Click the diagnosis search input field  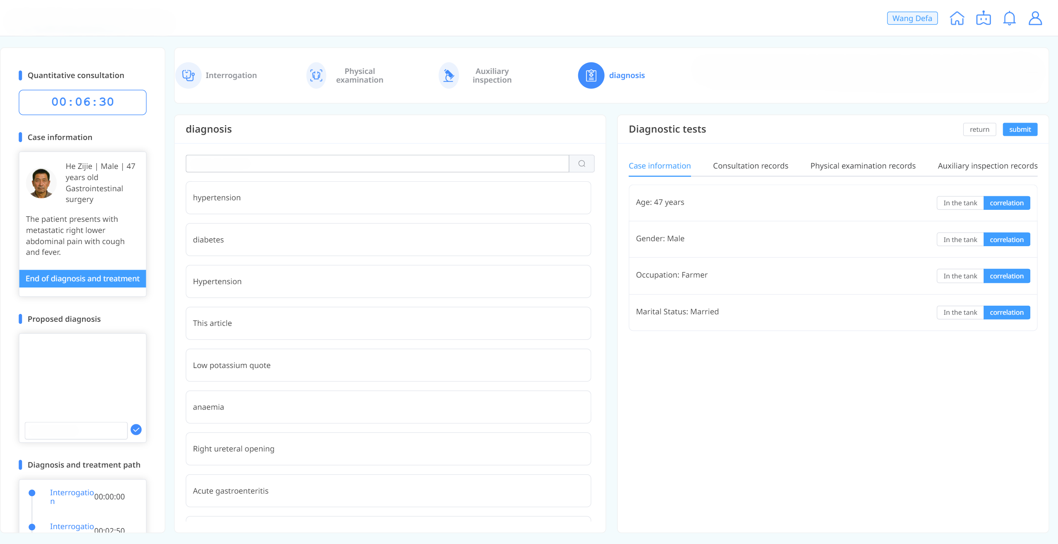[x=377, y=164]
